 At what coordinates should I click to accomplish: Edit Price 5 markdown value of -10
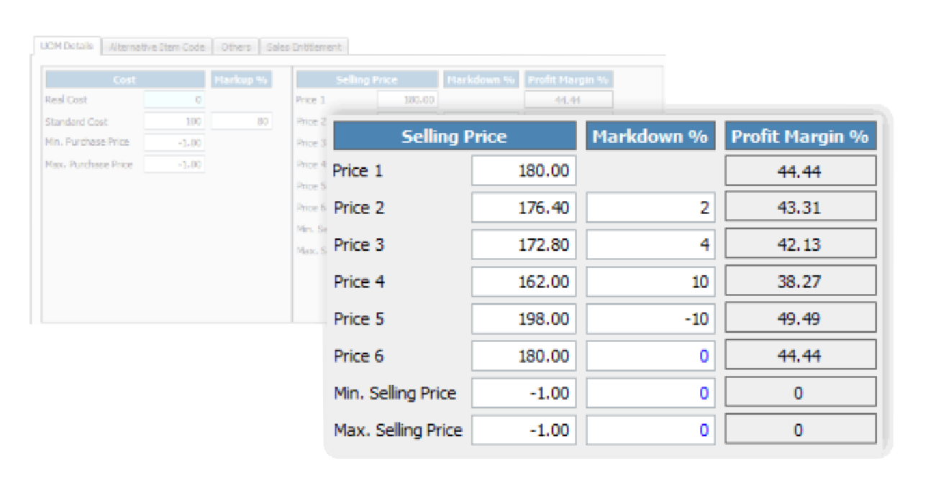click(650, 319)
